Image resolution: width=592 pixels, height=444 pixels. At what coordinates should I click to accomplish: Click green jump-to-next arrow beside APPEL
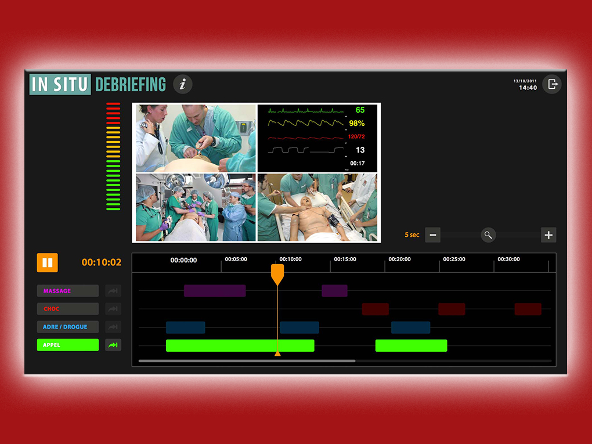click(x=113, y=345)
